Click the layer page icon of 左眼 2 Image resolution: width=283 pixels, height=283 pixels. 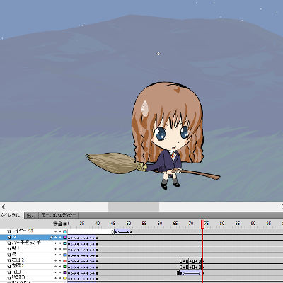pos(9,267)
